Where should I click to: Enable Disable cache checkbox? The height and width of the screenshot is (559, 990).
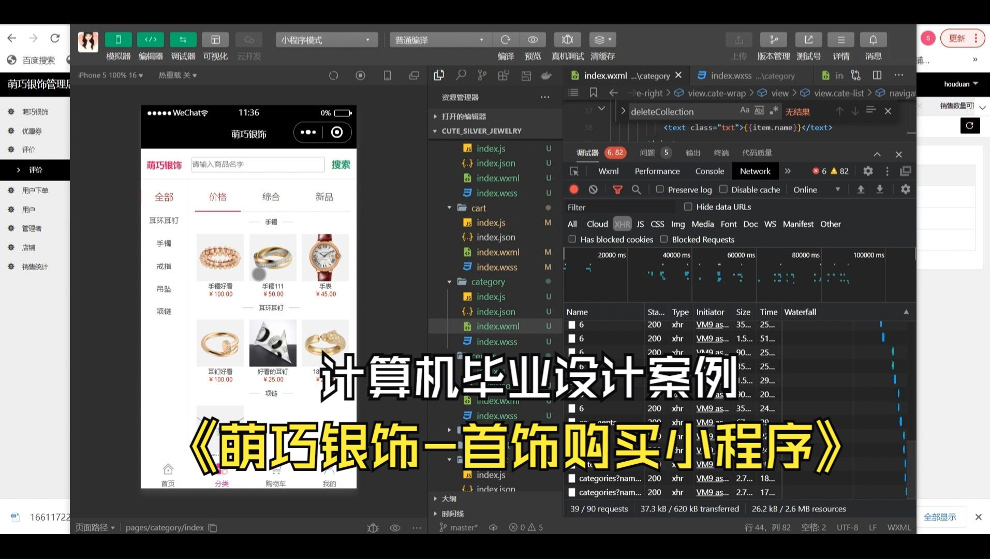click(x=723, y=189)
